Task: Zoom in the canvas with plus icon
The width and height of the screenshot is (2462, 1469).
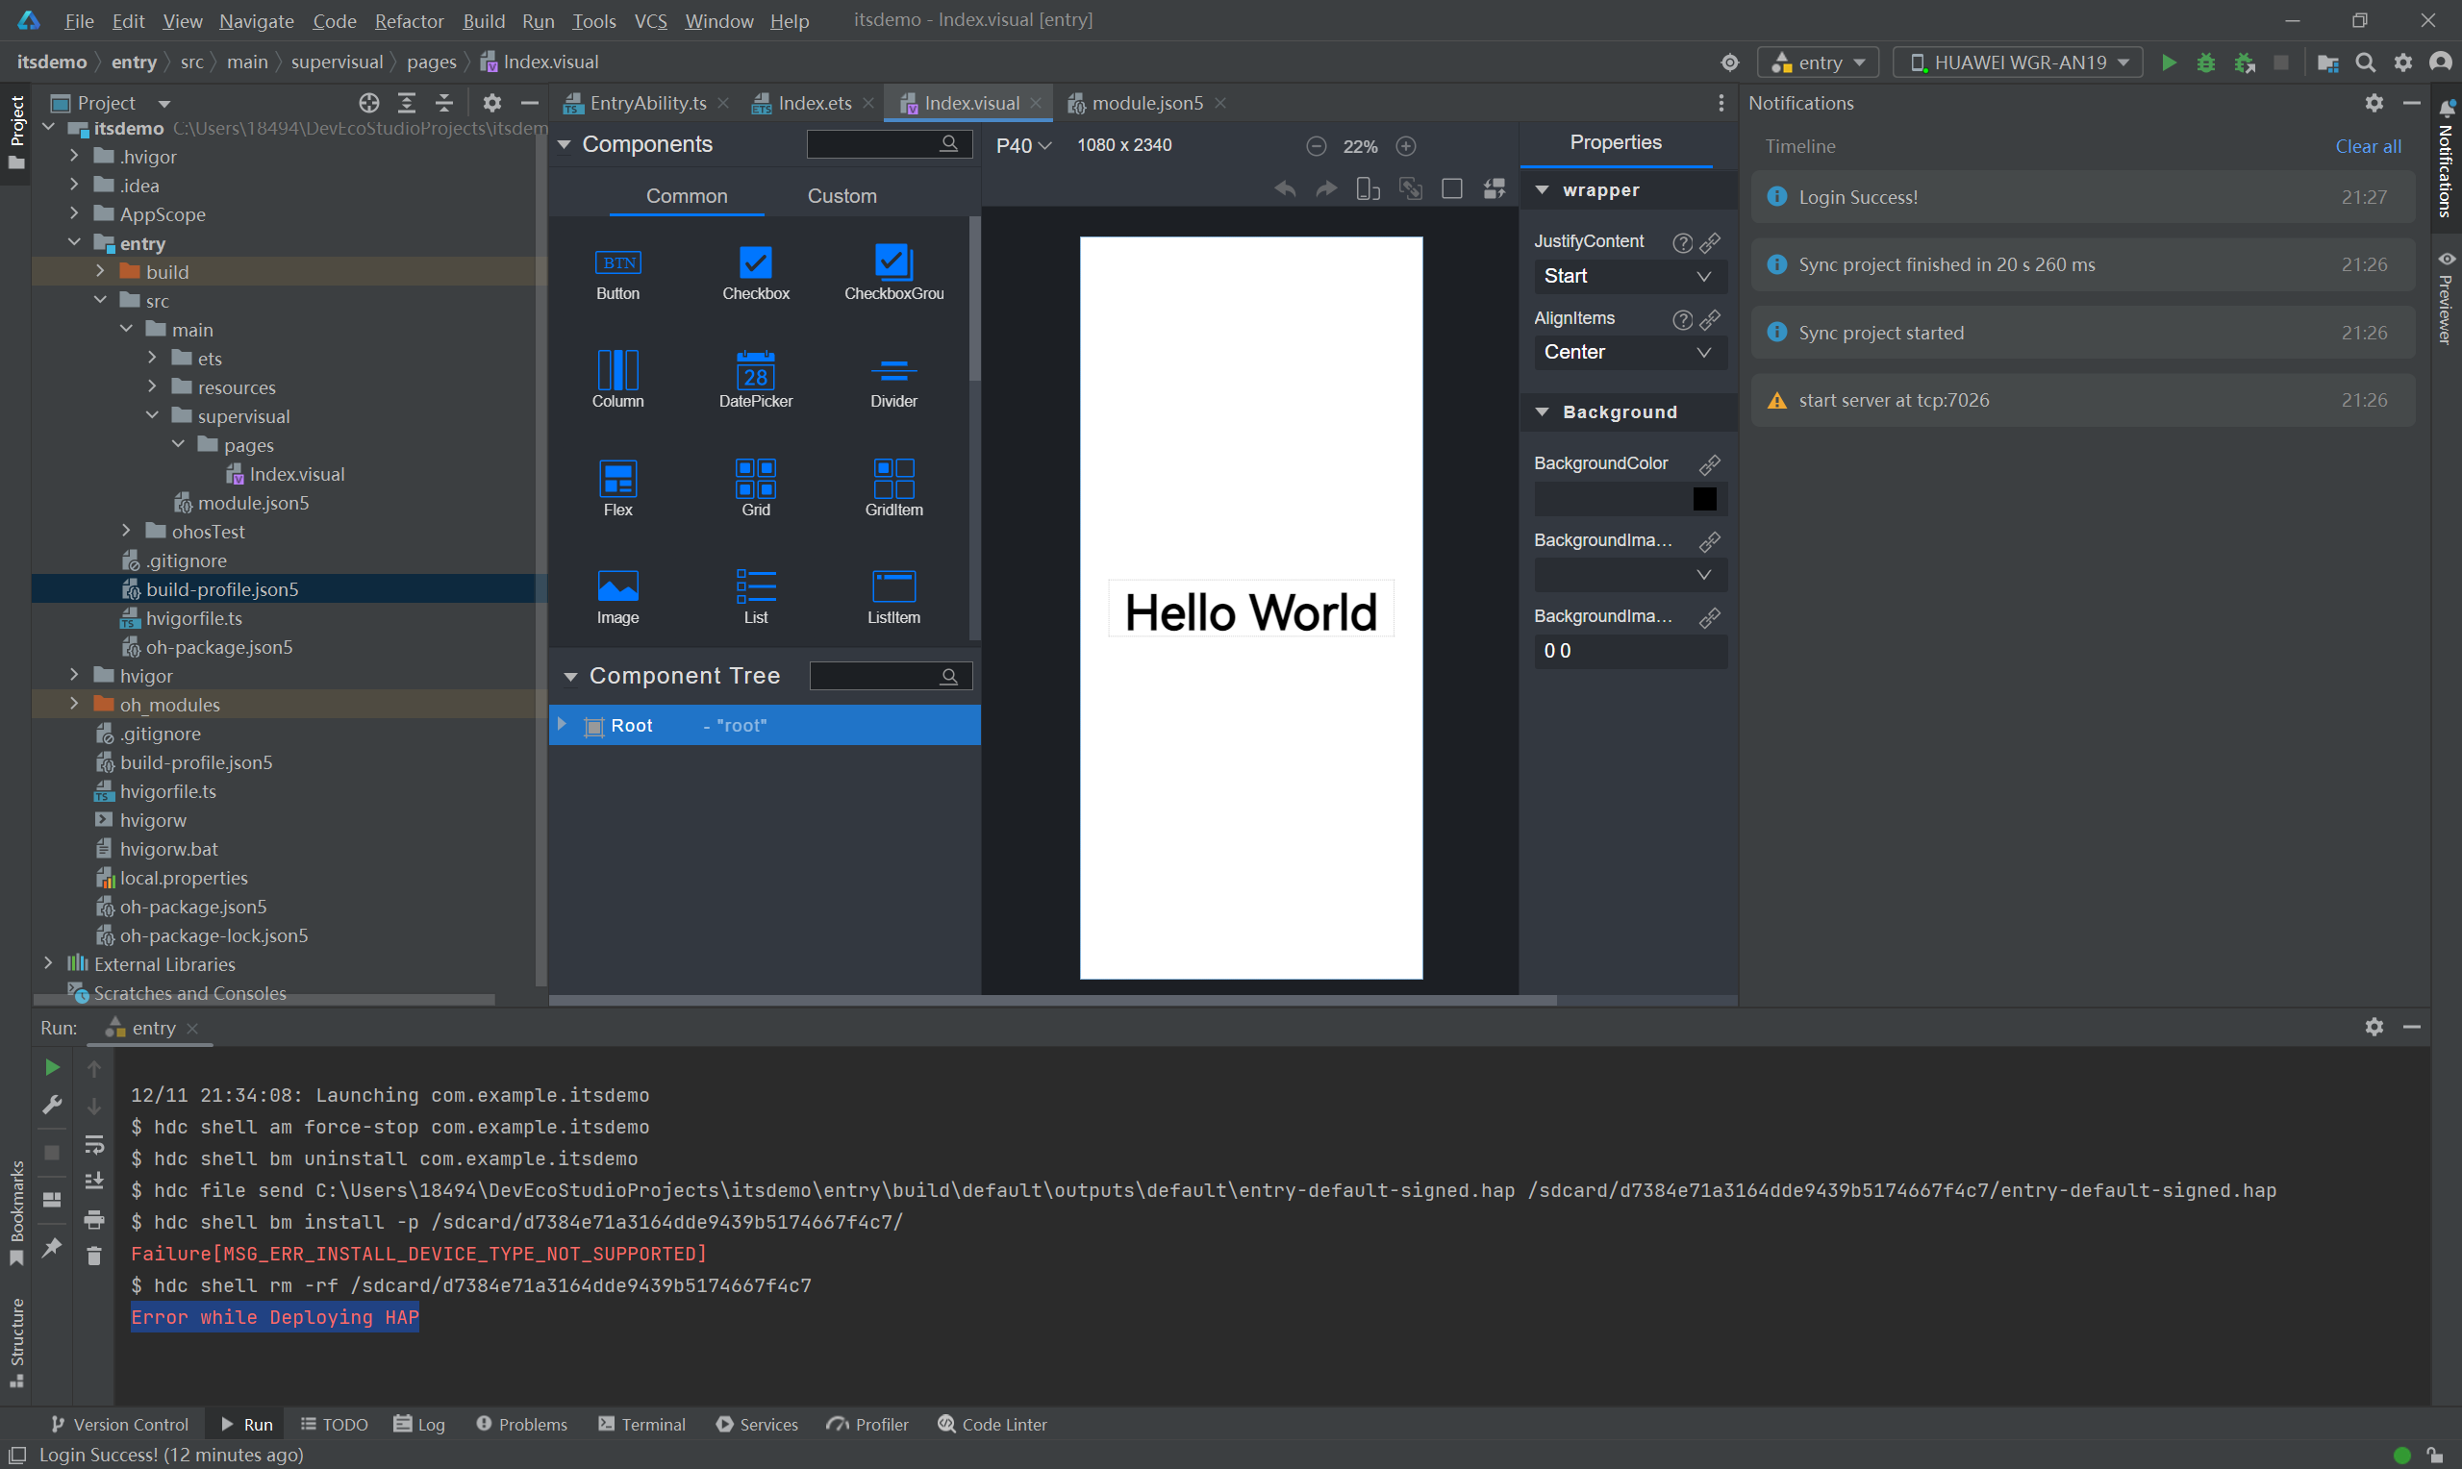Action: point(1405,146)
